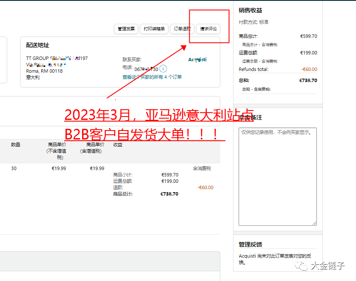Select Refunds total -€60.00 value

309,69
